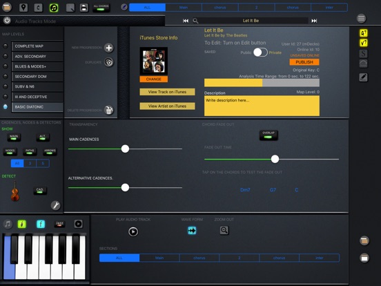381x286 pixels.
Task: Click the search magnifier icon
Action: 195,21
